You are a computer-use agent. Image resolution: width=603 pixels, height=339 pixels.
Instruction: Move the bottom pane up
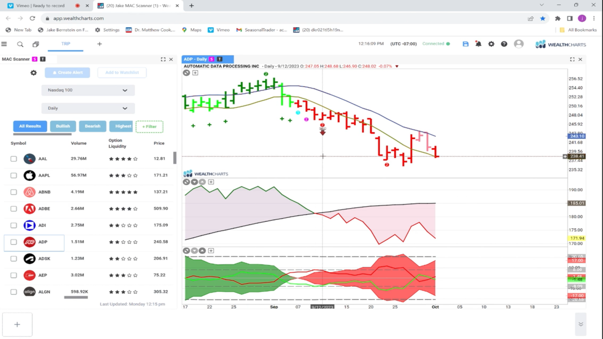[202, 251]
